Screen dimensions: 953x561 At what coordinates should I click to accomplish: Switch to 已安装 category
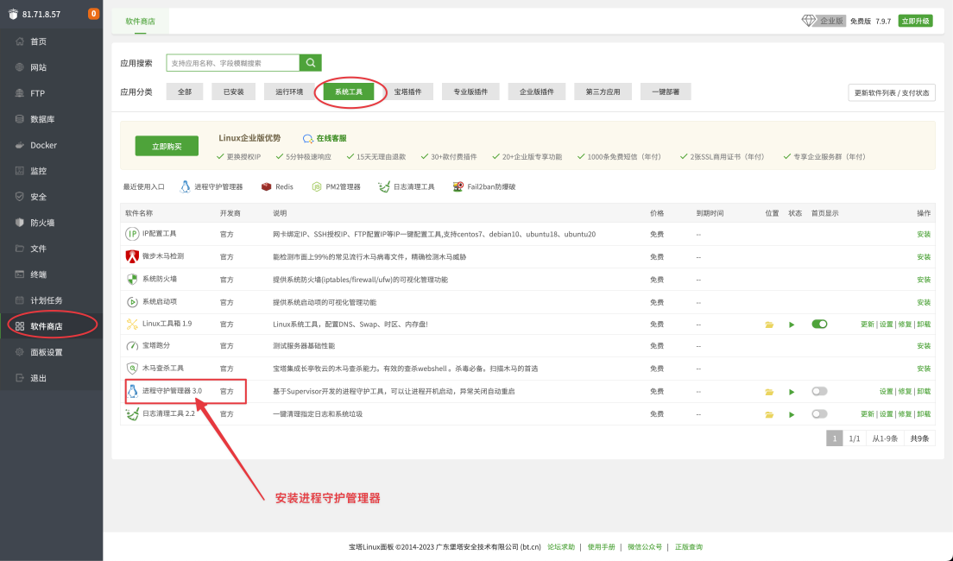coord(233,91)
